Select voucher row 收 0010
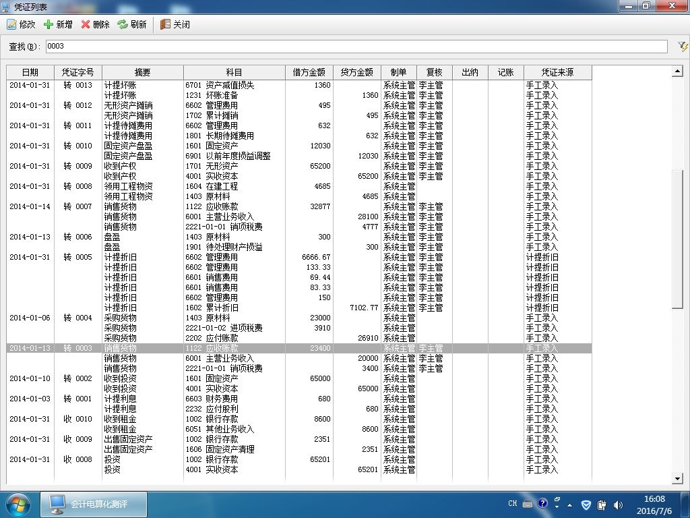This screenshot has height=518, width=690. [x=299, y=420]
